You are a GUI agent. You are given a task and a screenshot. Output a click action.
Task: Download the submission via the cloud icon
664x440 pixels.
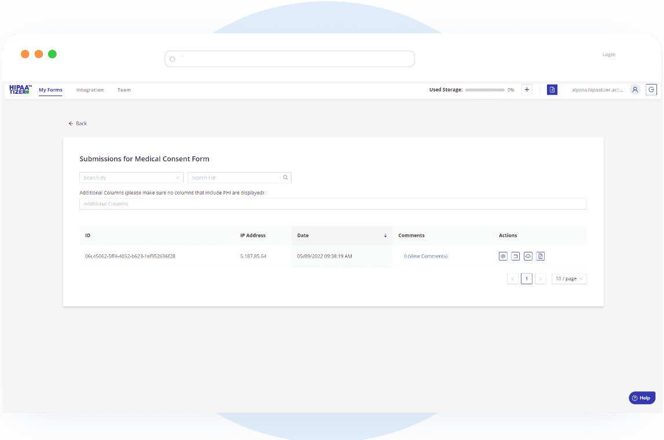click(x=528, y=256)
